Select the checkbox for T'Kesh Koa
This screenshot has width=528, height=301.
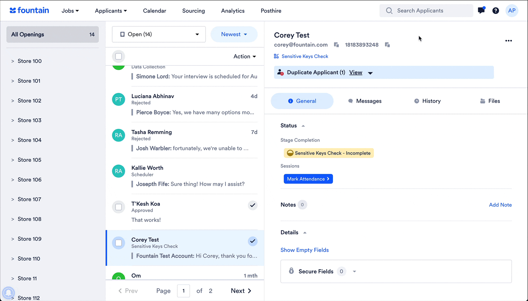[x=118, y=207]
